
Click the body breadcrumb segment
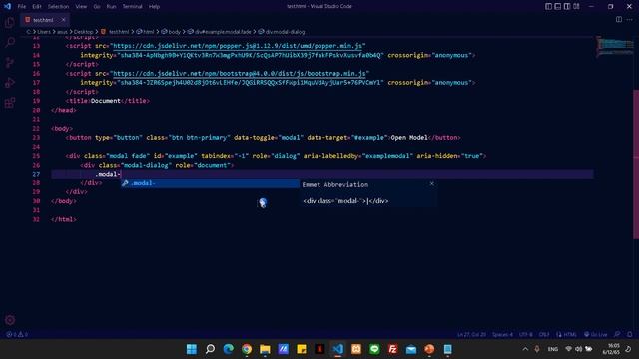tap(171, 32)
